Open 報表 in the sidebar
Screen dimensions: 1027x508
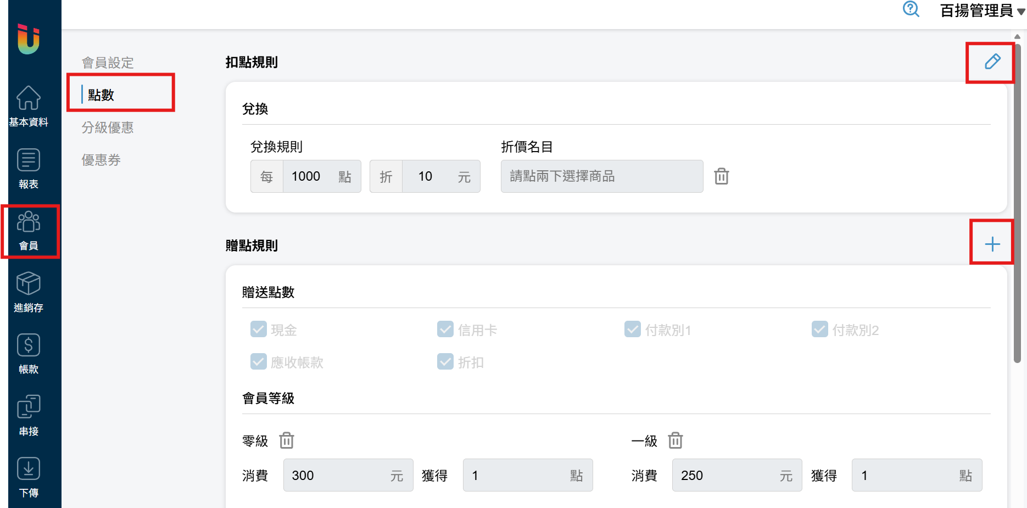[x=29, y=169]
